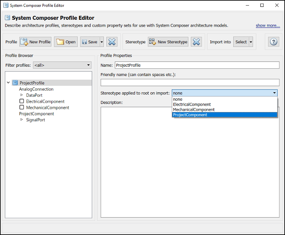Open the Filter profiles dropdown
This screenshot has width=285, height=235.
click(62, 65)
